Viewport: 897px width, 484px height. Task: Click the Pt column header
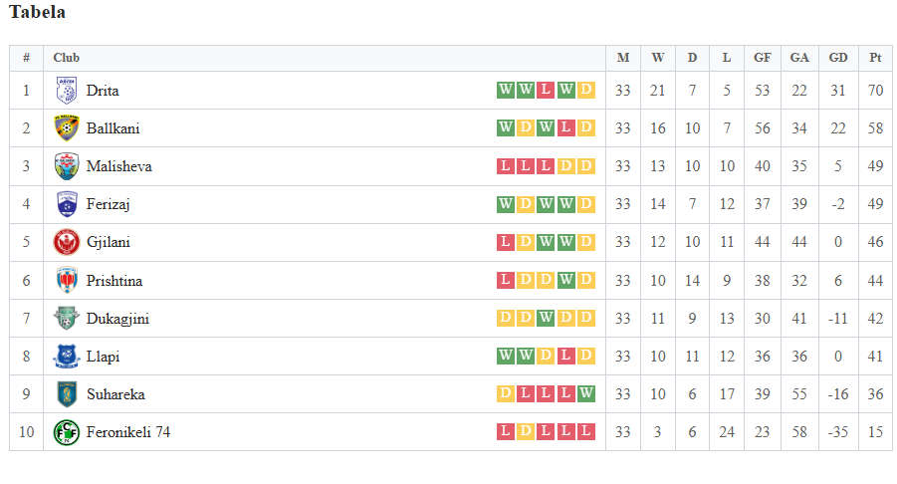point(875,58)
